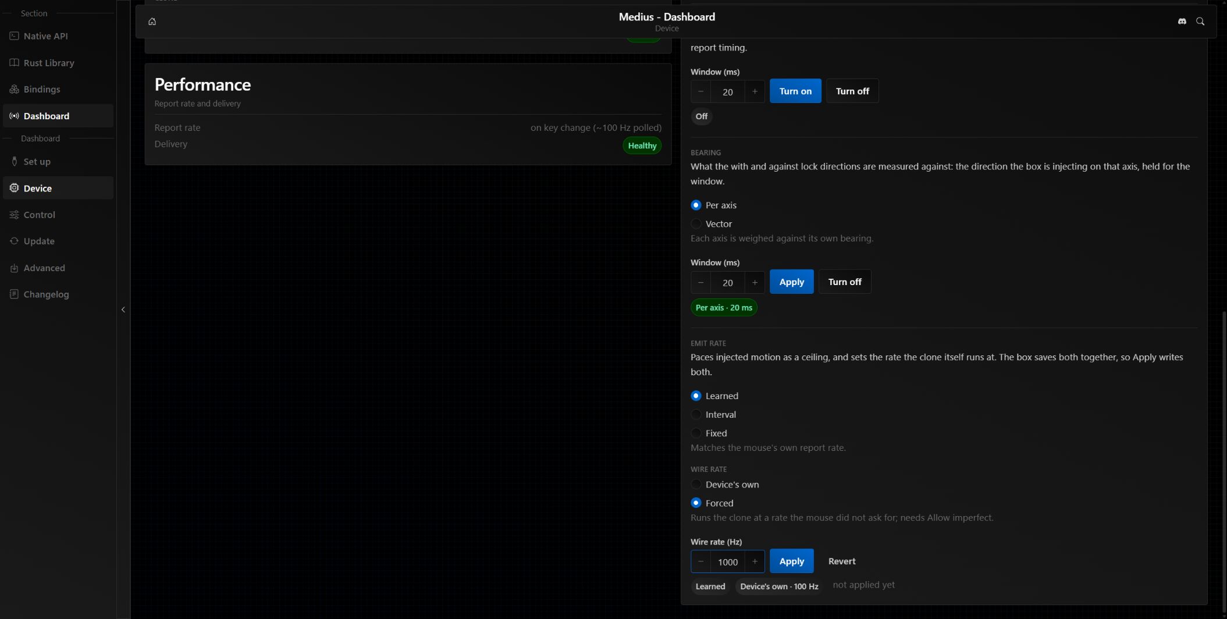Open Rust Library in the sidebar
The height and width of the screenshot is (619, 1227).
pos(58,63)
